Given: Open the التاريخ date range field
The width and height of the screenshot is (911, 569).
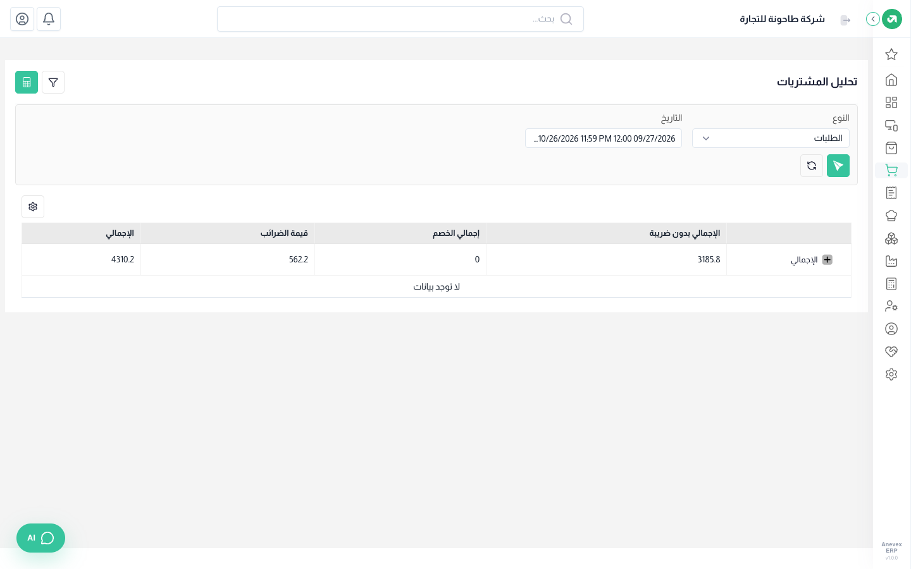Looking at the screenshot, I should pyautogui.click(x=604, y=138).
